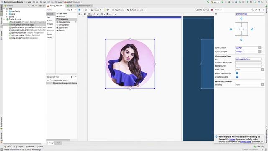Show warnings and errors red icon
268x151 pixels.
tap(212, 10)
